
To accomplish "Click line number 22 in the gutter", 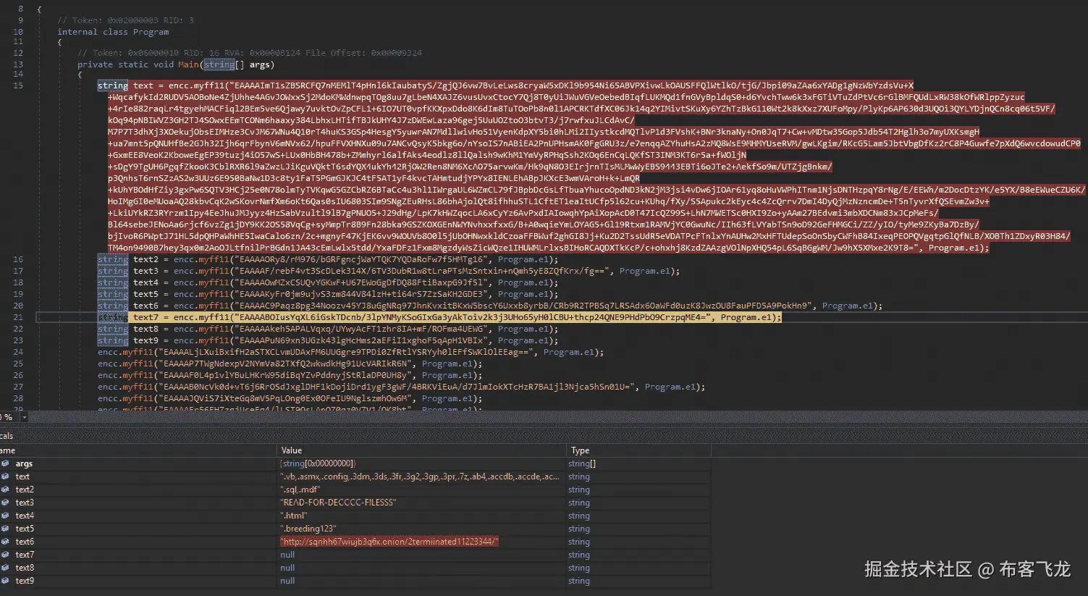I will click(x=18, y=329).
